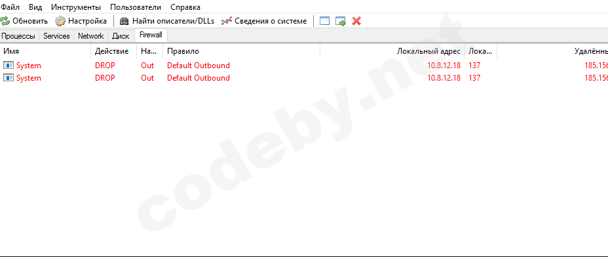Image resolution: width=608 pixels, height=257 pixels.
Task: Sort by the Действие column header
Action: point(114,51)
